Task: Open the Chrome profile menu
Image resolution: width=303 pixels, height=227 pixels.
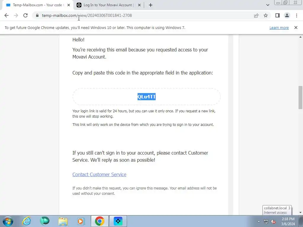Action: [287, 15]
